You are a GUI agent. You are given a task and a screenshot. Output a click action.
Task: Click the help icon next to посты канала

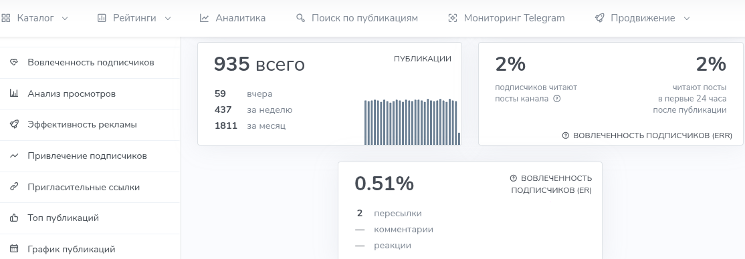[557, 99]
